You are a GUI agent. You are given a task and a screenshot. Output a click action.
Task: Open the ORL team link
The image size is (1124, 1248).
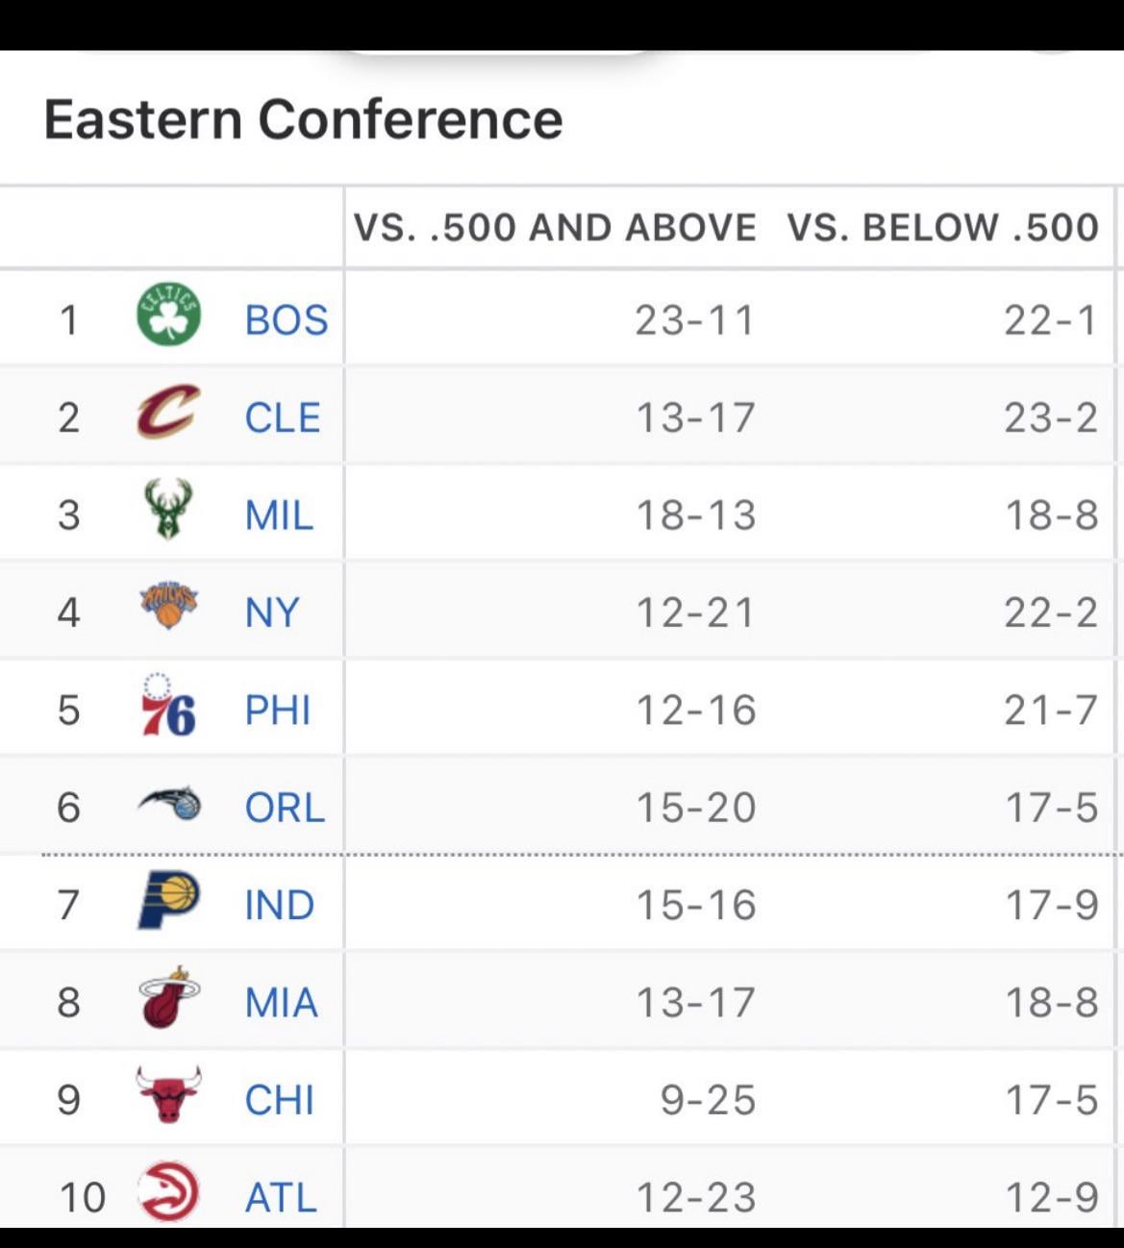click(x=285, y=808)
